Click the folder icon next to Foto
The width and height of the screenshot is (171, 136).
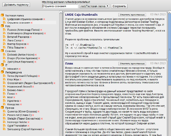(x=2, y=26)
